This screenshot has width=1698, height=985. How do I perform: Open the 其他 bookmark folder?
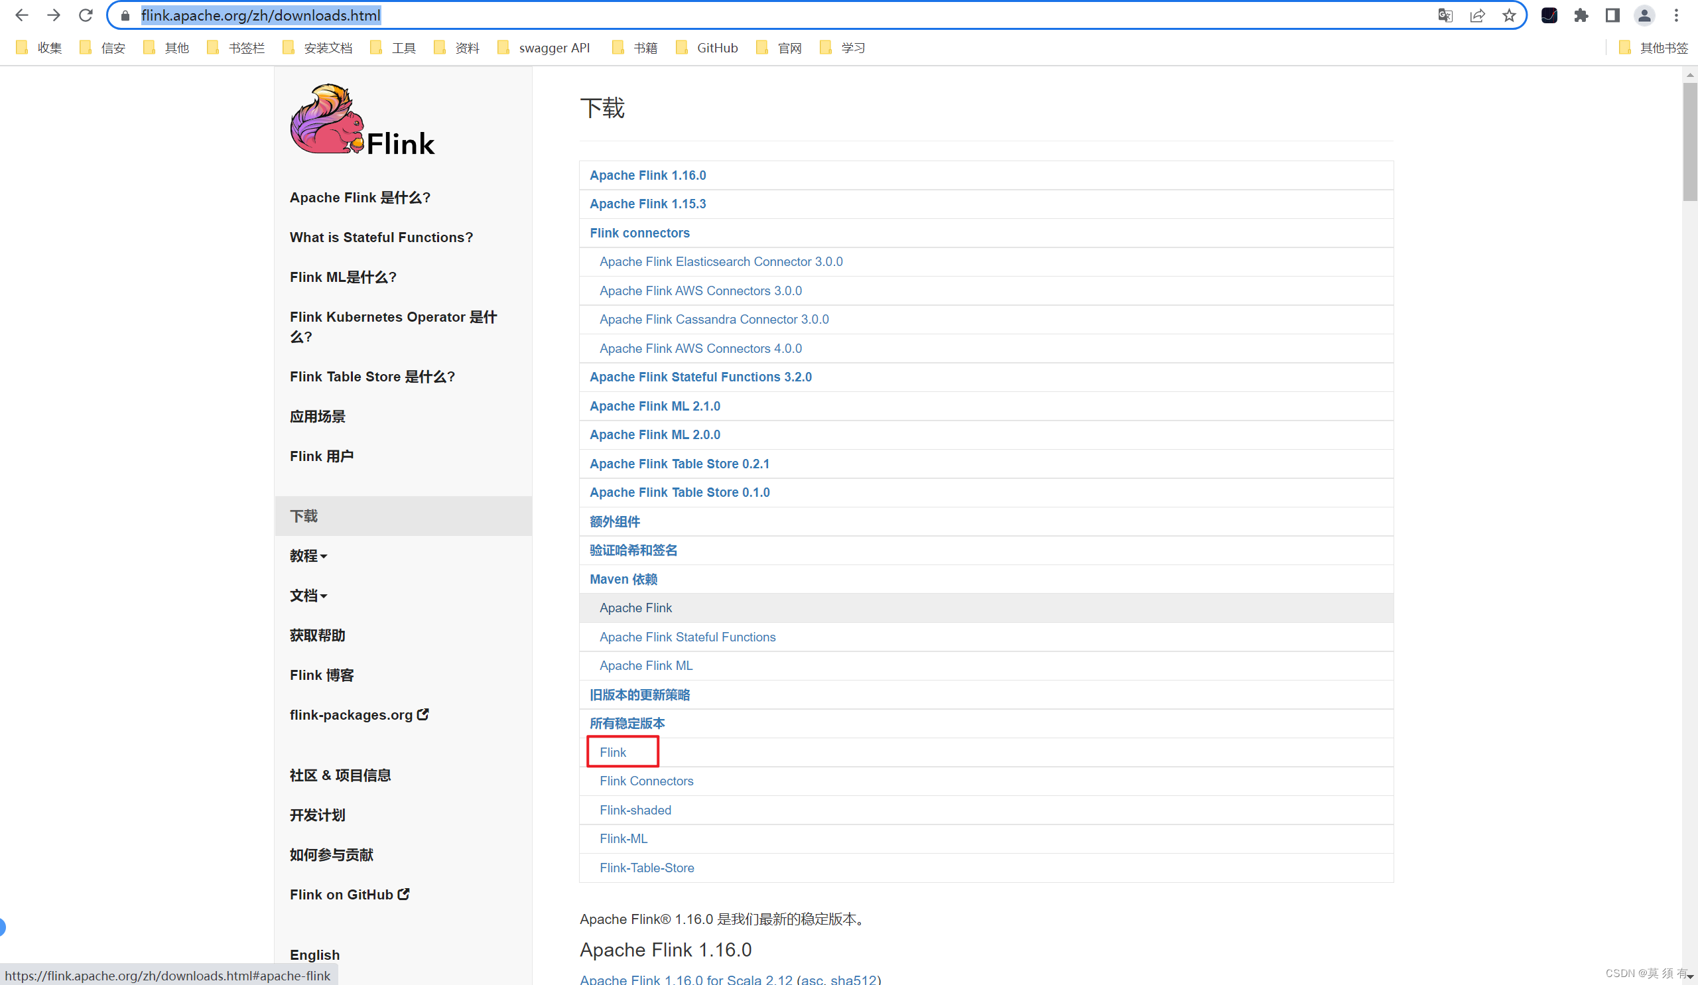pos(166,48)
